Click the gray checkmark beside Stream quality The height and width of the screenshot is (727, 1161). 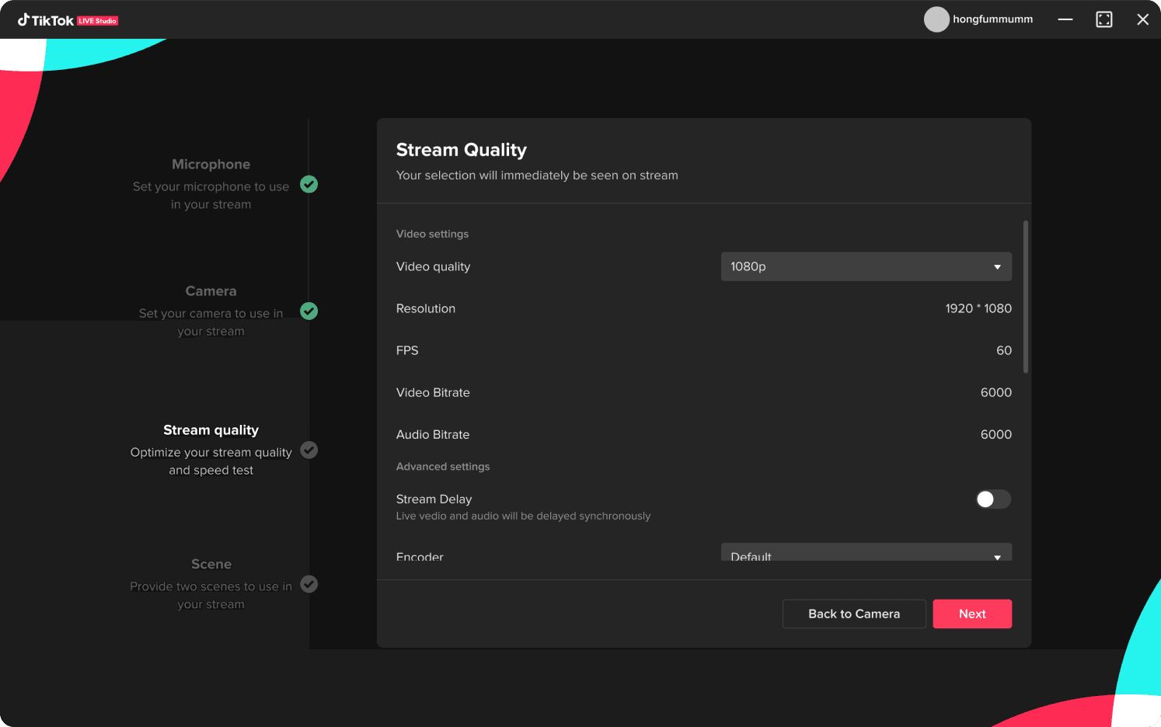click(309, 450)
